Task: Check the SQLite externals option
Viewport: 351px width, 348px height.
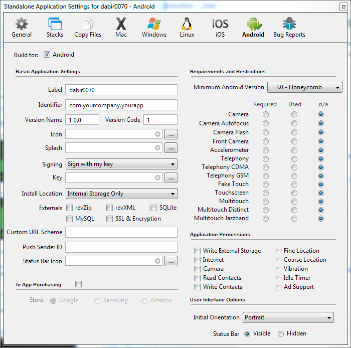Action: [154, 208]
